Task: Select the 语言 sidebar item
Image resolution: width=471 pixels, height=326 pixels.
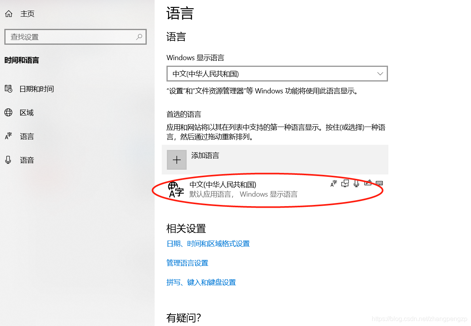Action: pyautogui.click(x=27, y=136)
